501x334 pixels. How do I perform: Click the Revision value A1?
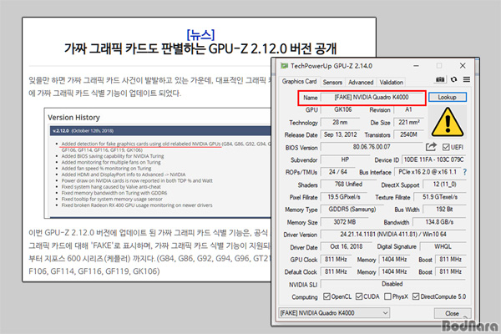(408, 109)
